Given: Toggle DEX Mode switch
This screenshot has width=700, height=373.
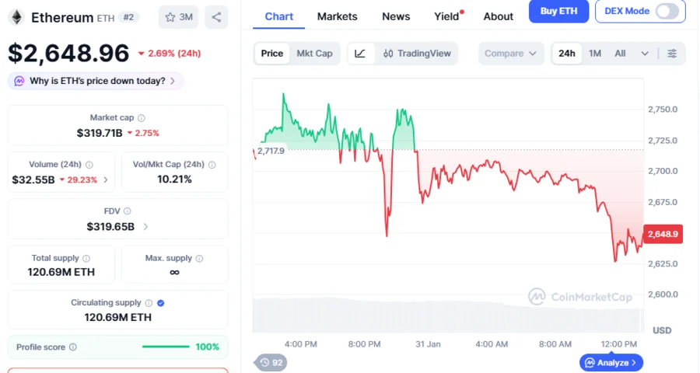Looking at the screenshot, I should click(x=667, y=11).
